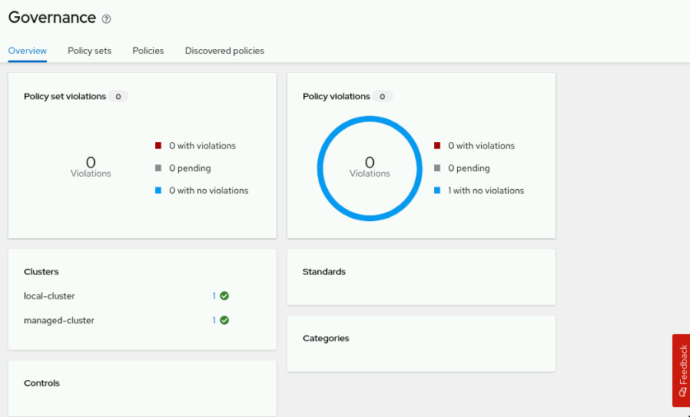Click the gray pending square in Policy violations
This screenshot has height=417, width=690.
click(x=437, y=168)
